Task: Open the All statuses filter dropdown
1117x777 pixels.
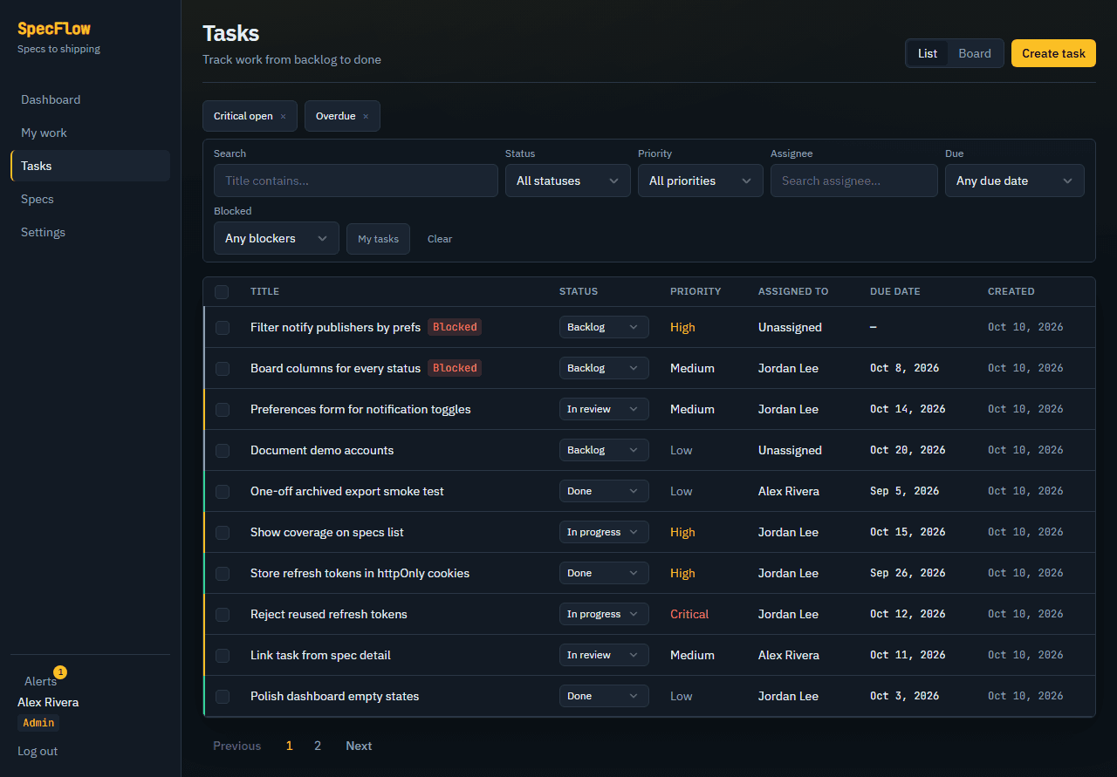Action: [x=568, y=181]
